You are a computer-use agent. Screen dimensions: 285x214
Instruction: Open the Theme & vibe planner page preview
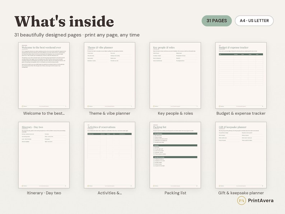point(109,75)
